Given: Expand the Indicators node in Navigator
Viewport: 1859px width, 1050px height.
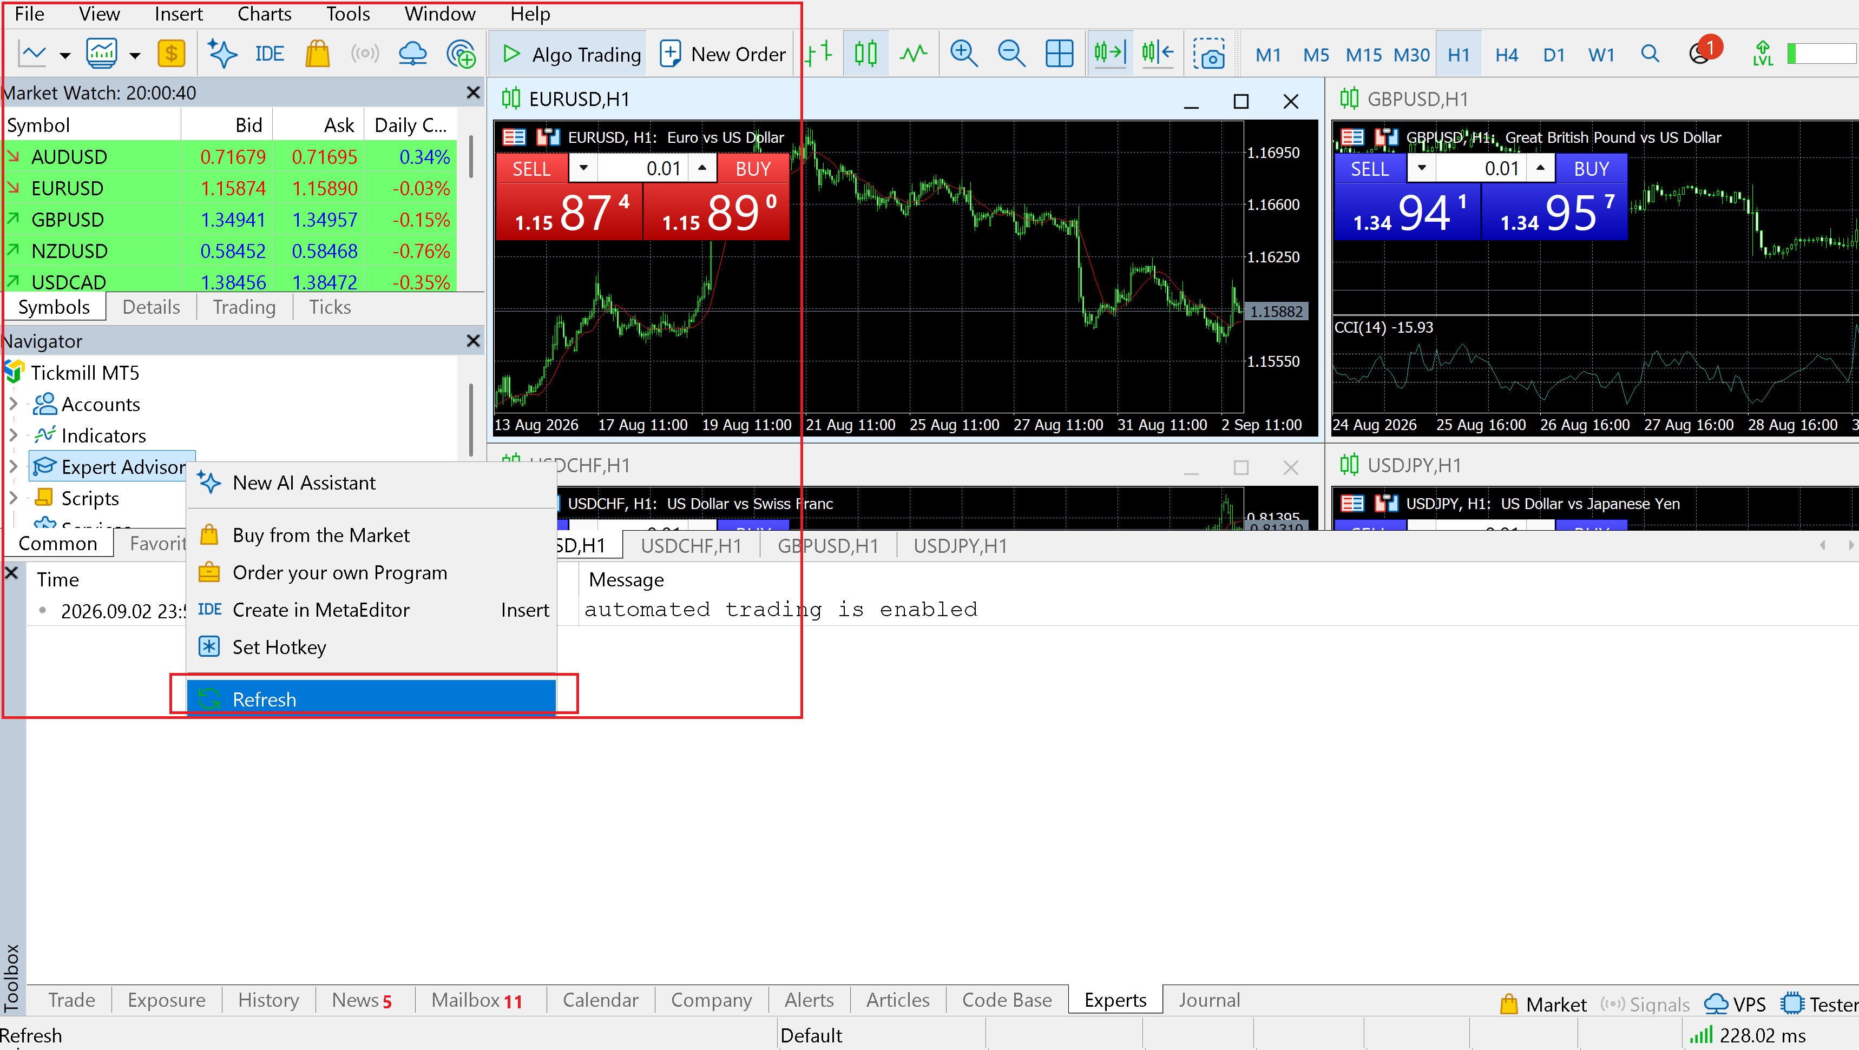Looking at the screenshot, I should (13, 435).
